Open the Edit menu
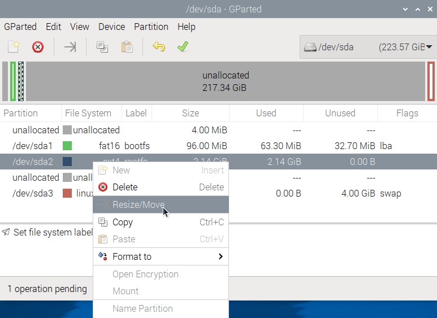 (53, 27)
